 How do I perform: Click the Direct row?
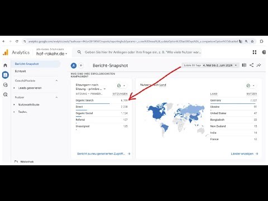coord(102,107)
